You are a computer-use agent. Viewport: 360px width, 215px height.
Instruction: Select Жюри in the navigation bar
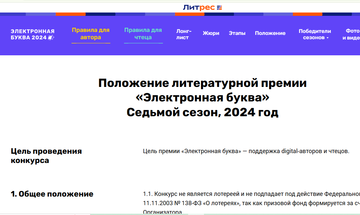211,33
